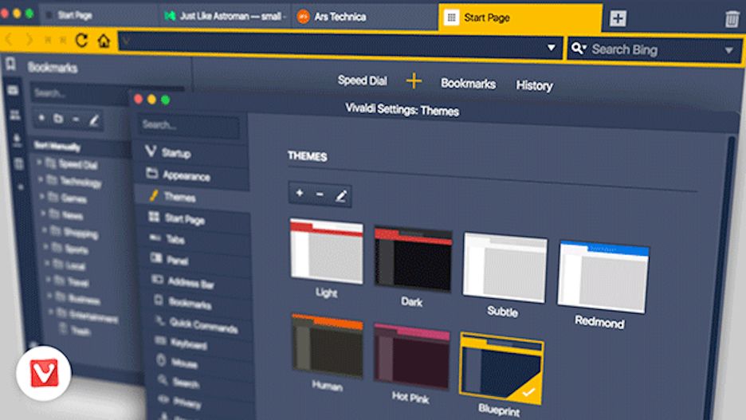746x420 pixels.
Task: Click the Just Like Astroman tab favicon
Action: click(x=170, y=16)
